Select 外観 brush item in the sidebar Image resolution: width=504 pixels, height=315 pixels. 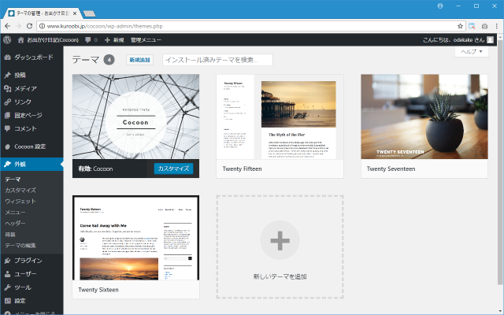coord(31,165)
